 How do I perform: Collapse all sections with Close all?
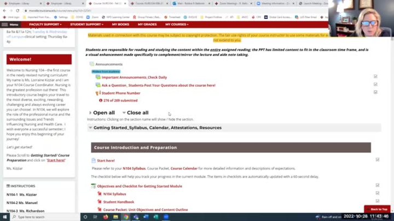[x=137, y=113]
